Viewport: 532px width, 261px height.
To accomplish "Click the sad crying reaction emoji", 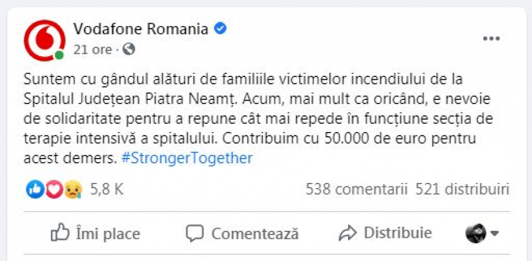I will [73, 189].
